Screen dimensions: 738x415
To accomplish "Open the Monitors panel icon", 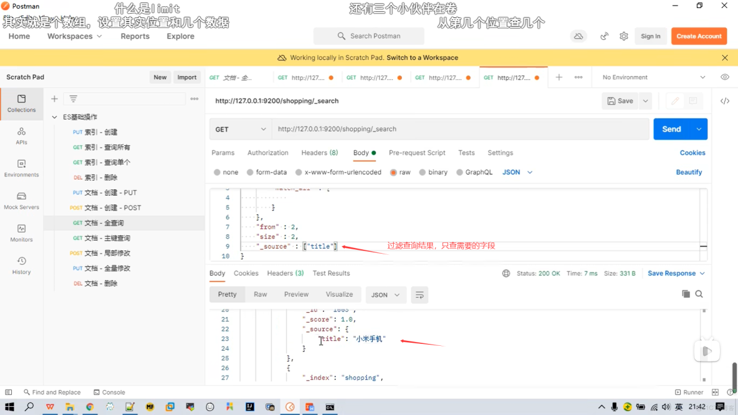I will 21,232.
